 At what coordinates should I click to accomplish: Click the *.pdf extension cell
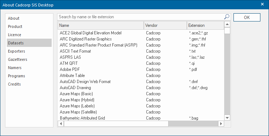(x=193, y=69)
